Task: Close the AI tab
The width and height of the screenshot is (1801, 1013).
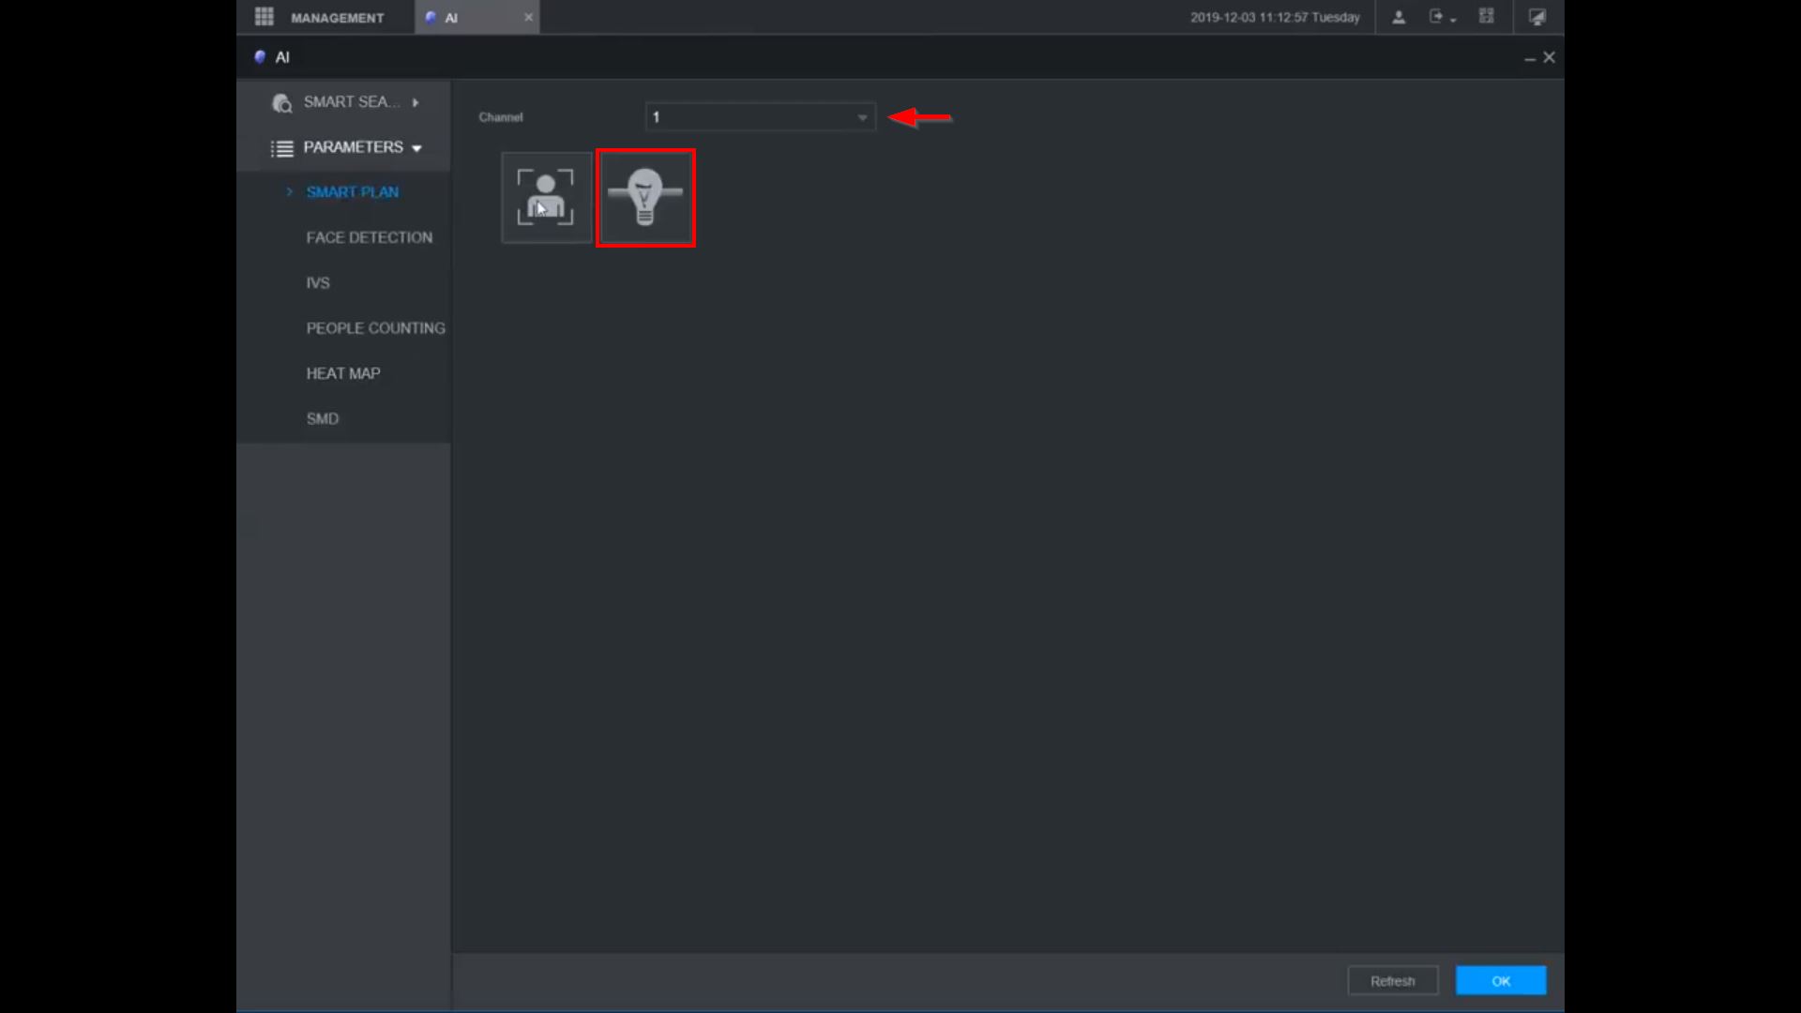Action: 528,17
